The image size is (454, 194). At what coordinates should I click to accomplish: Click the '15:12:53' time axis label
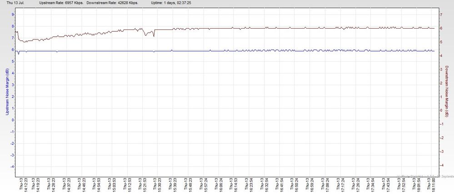[130, 185]
